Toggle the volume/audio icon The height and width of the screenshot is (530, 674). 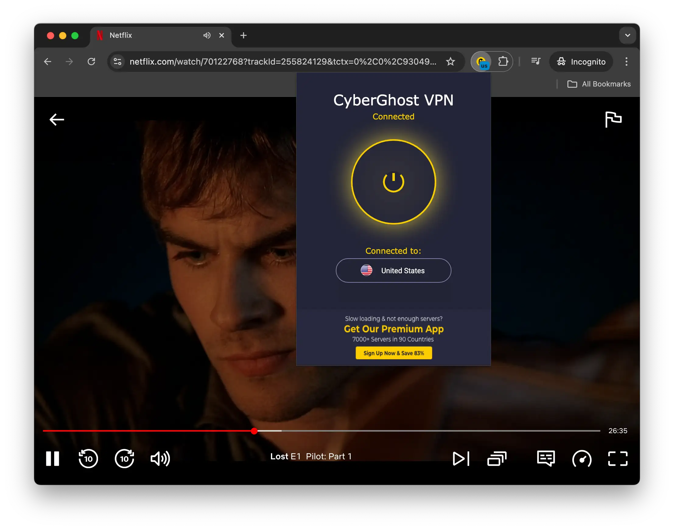pos(160,459)
